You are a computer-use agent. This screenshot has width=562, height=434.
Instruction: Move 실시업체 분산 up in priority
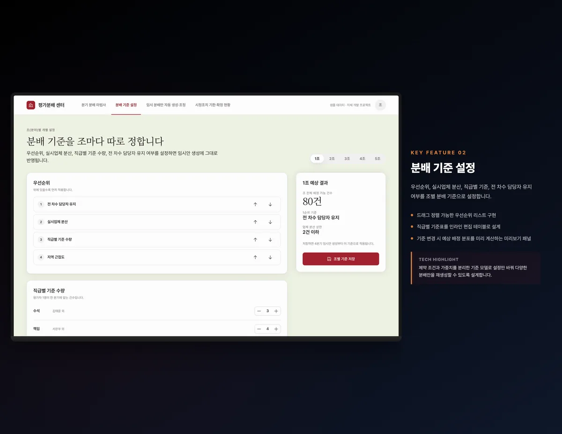tap(255, 222)
